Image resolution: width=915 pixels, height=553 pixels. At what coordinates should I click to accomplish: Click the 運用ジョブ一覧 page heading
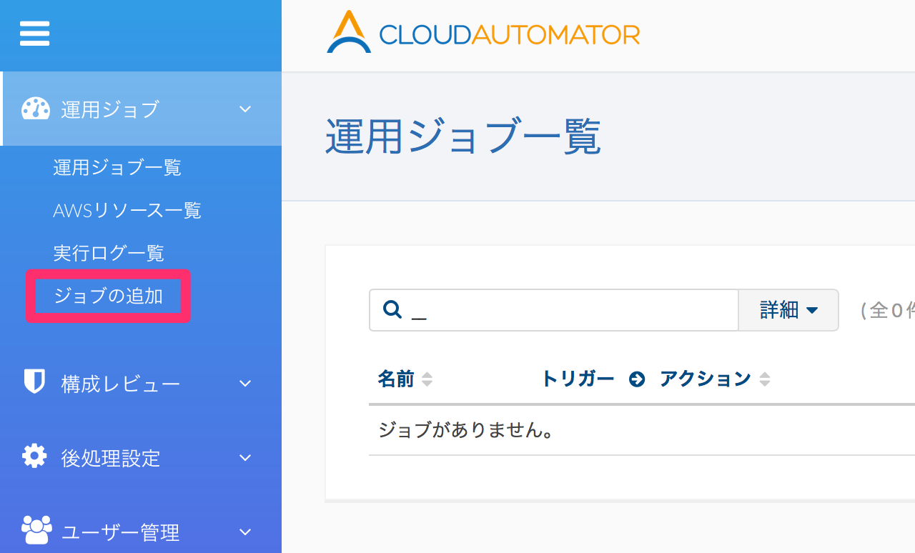click(x=463, y=137)
